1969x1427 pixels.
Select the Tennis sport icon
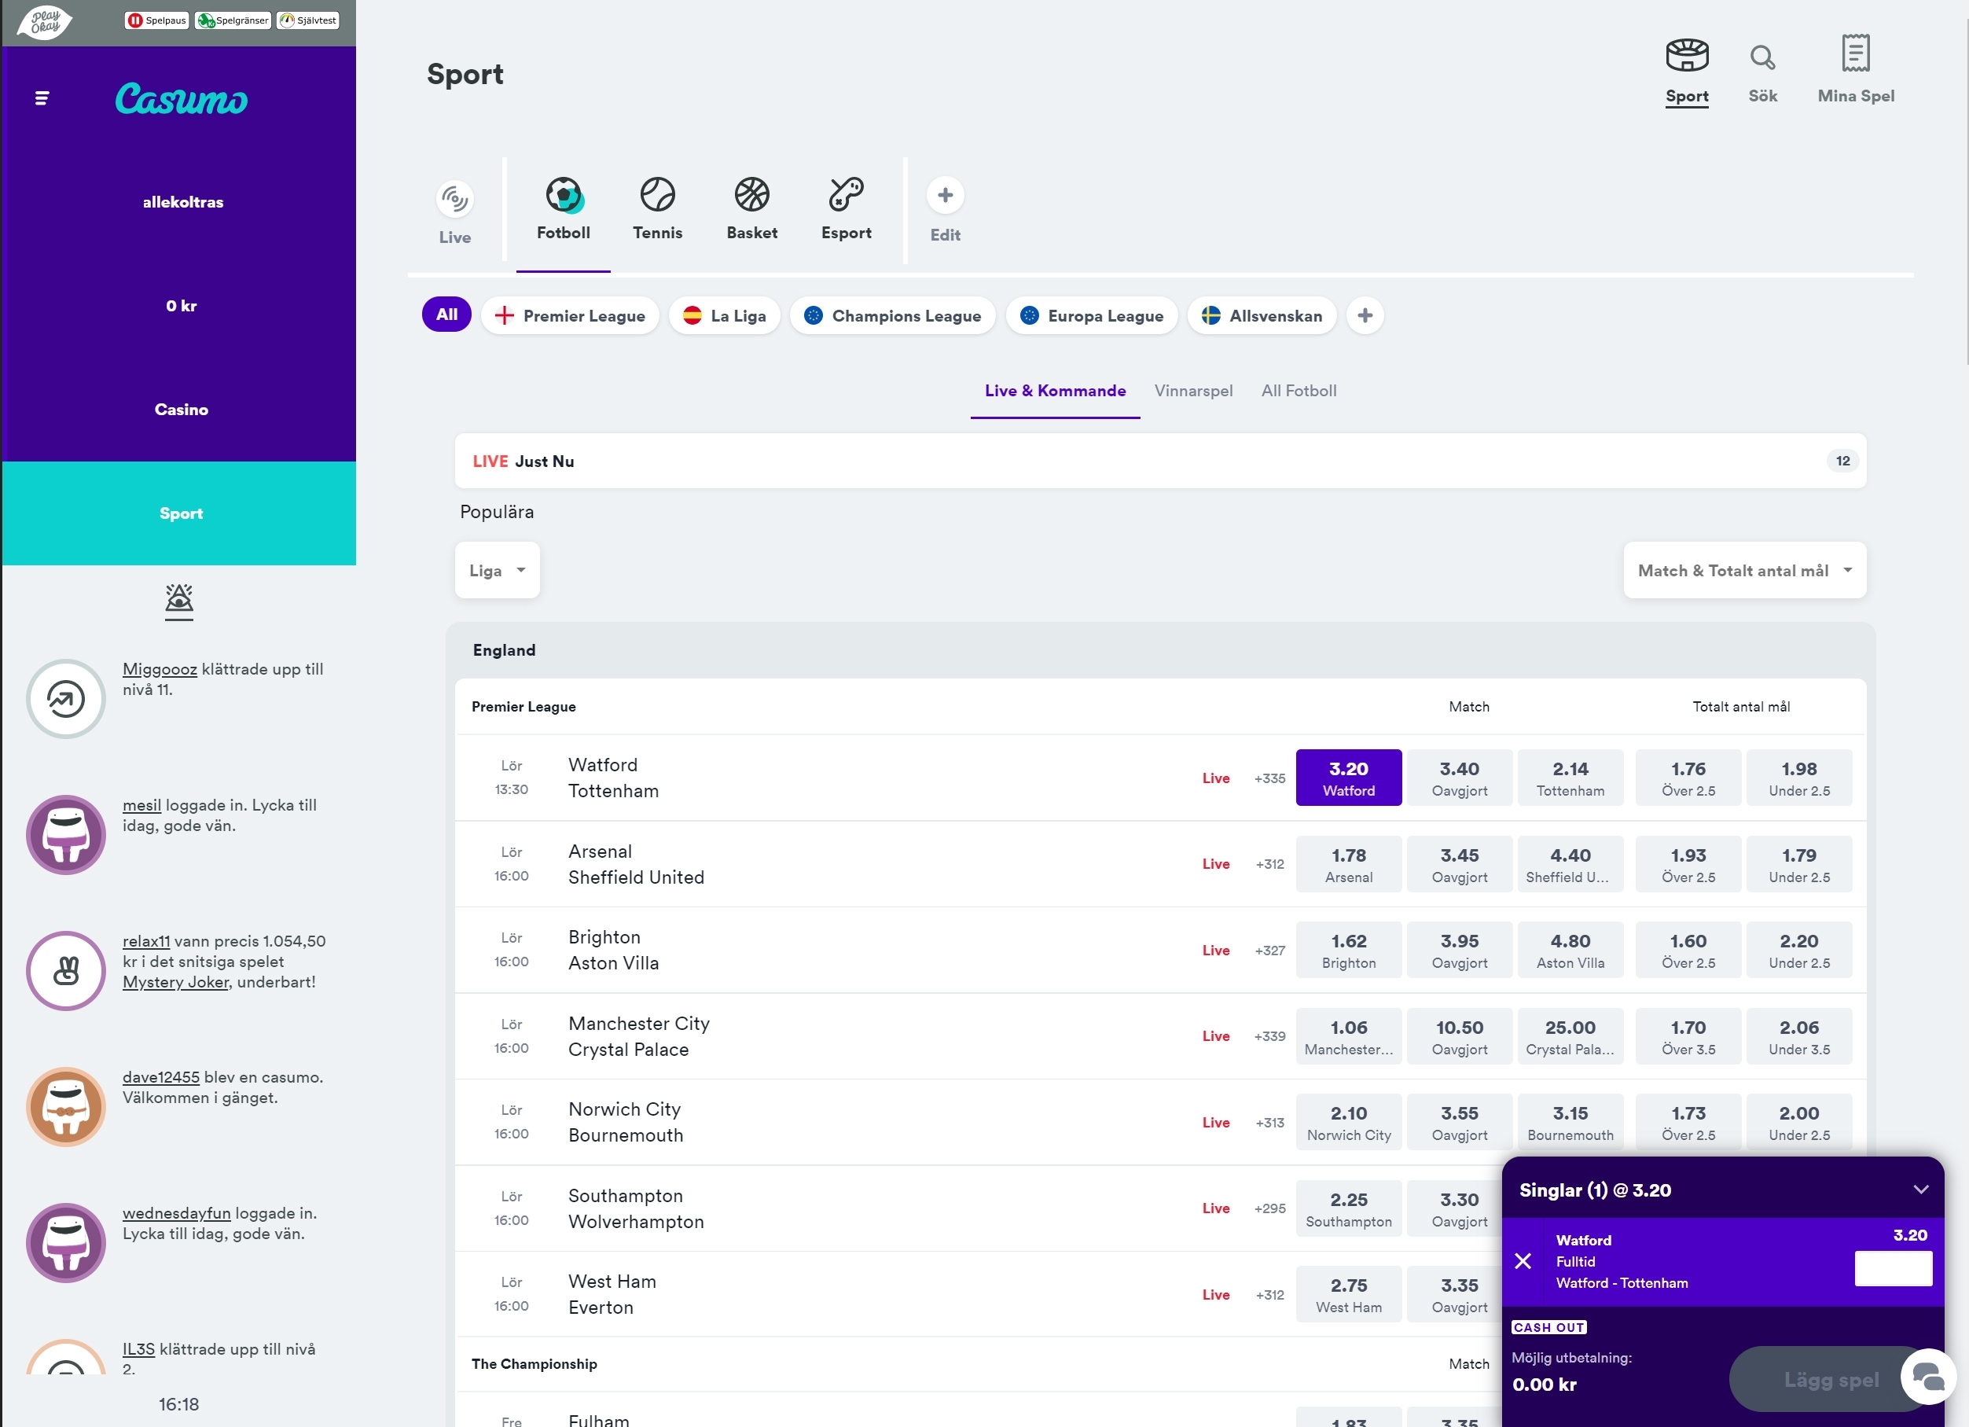coord(657,196)
